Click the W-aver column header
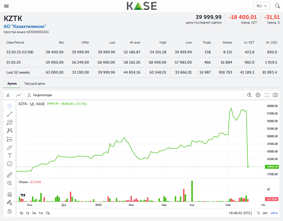The image size is (283, 221). (135, 42)
